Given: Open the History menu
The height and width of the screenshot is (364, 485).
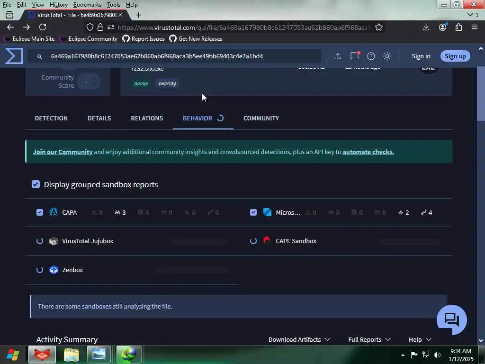Looking at the screenshot, I should (x=58, y=5).
